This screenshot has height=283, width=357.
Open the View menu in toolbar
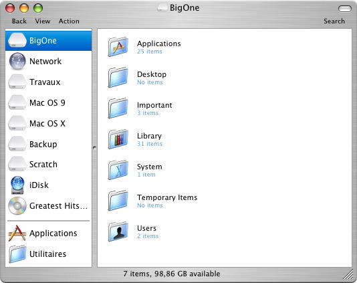[43, 21]
